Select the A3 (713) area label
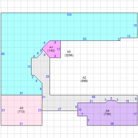The image size is (138, 138). click(x=21, y=110)
